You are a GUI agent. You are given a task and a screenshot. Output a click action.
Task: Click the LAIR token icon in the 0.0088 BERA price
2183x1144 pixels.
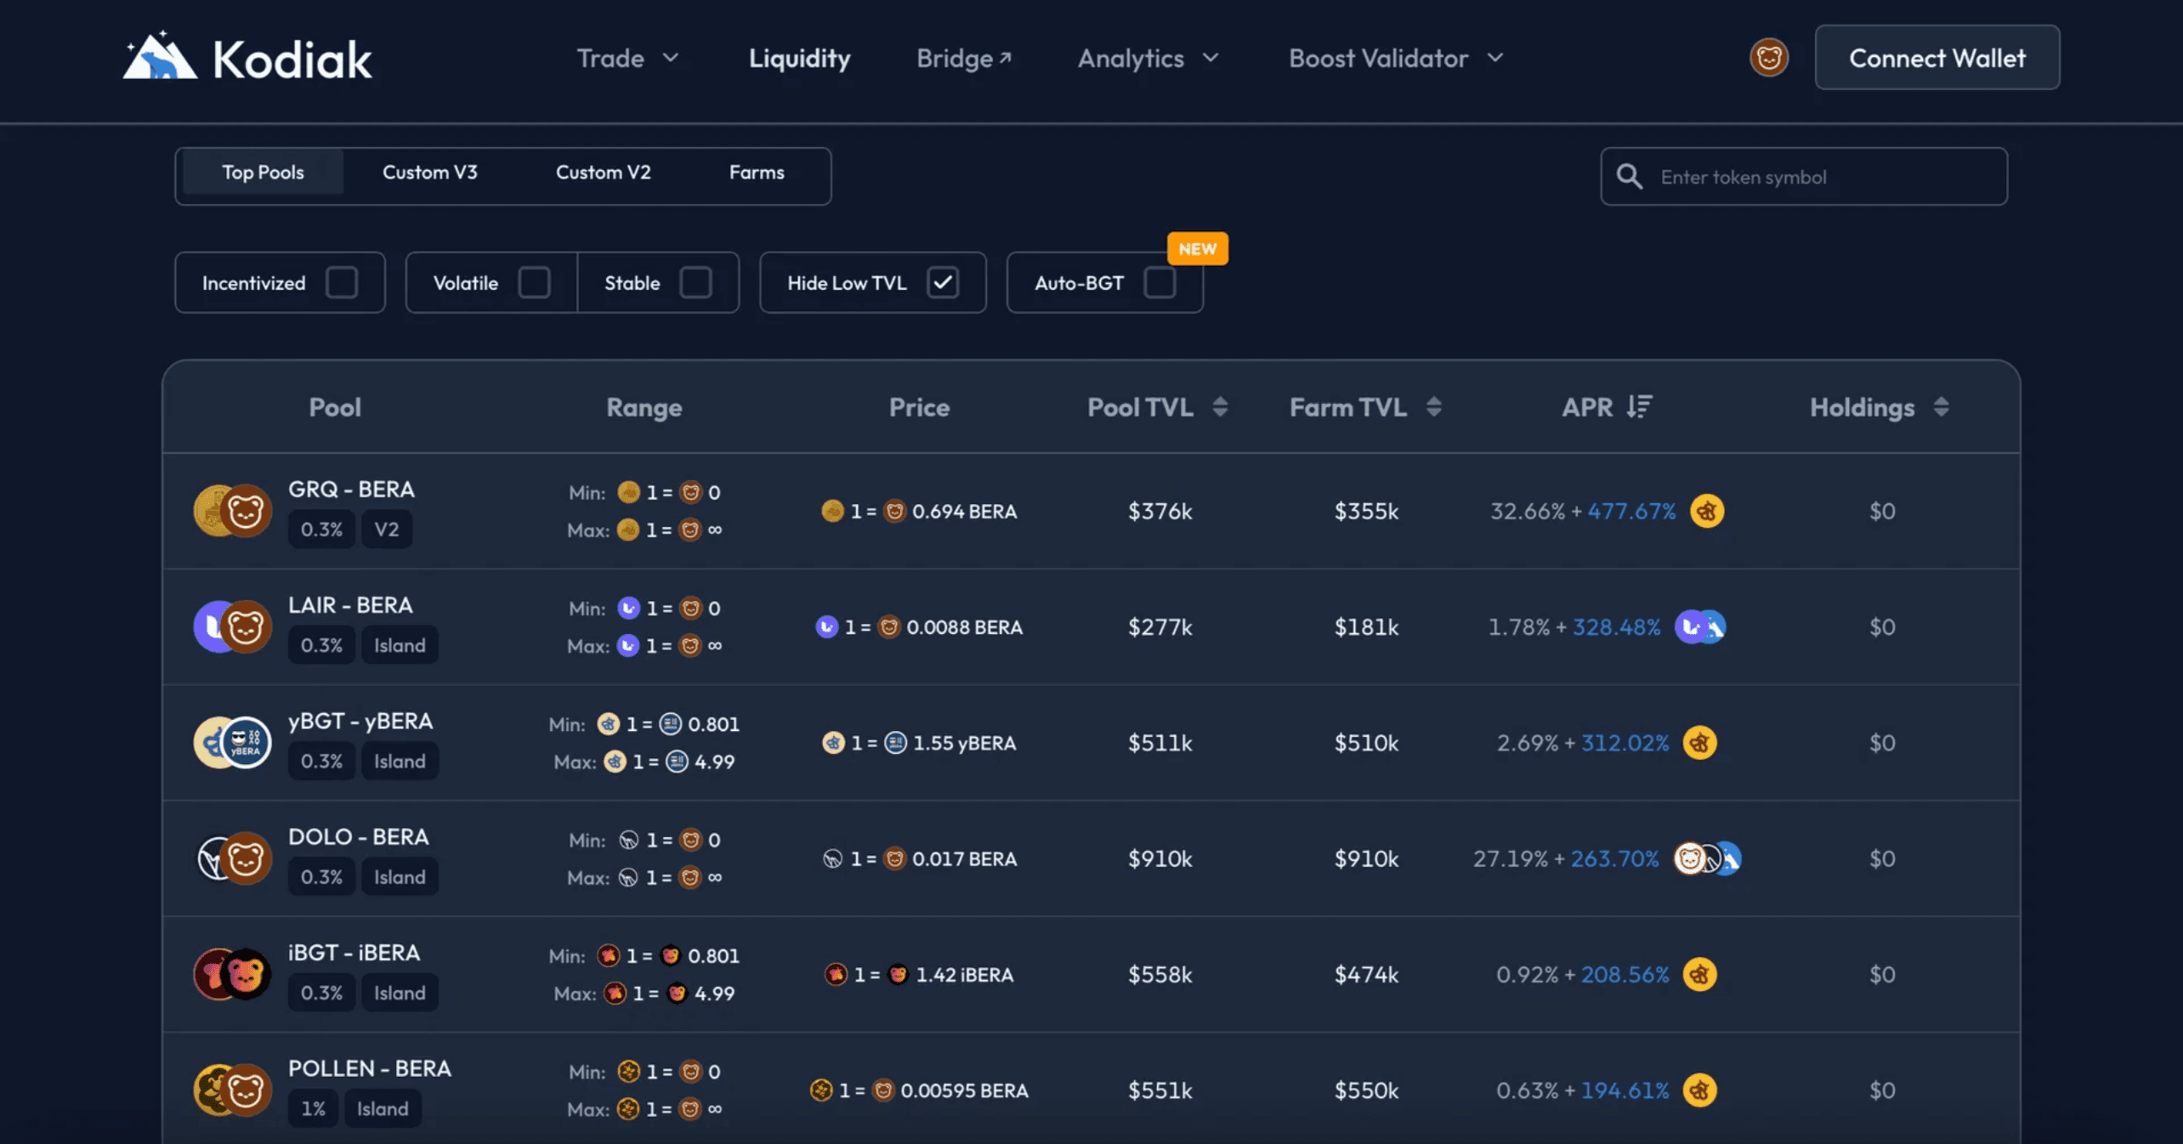point(826,626)
